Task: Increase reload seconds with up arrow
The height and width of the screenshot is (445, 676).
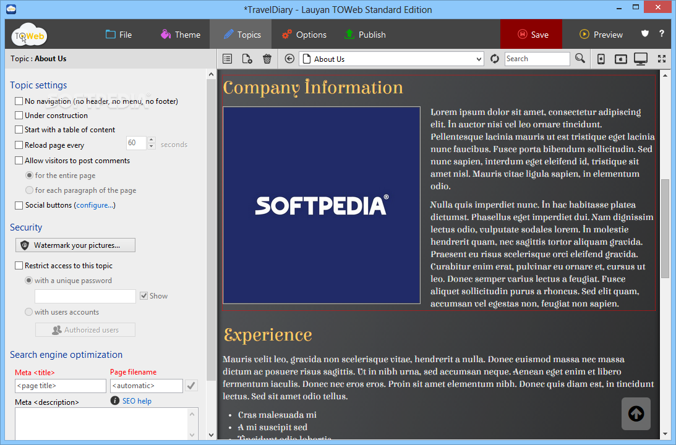Action: pyautogui.click(x=152, y=140)
